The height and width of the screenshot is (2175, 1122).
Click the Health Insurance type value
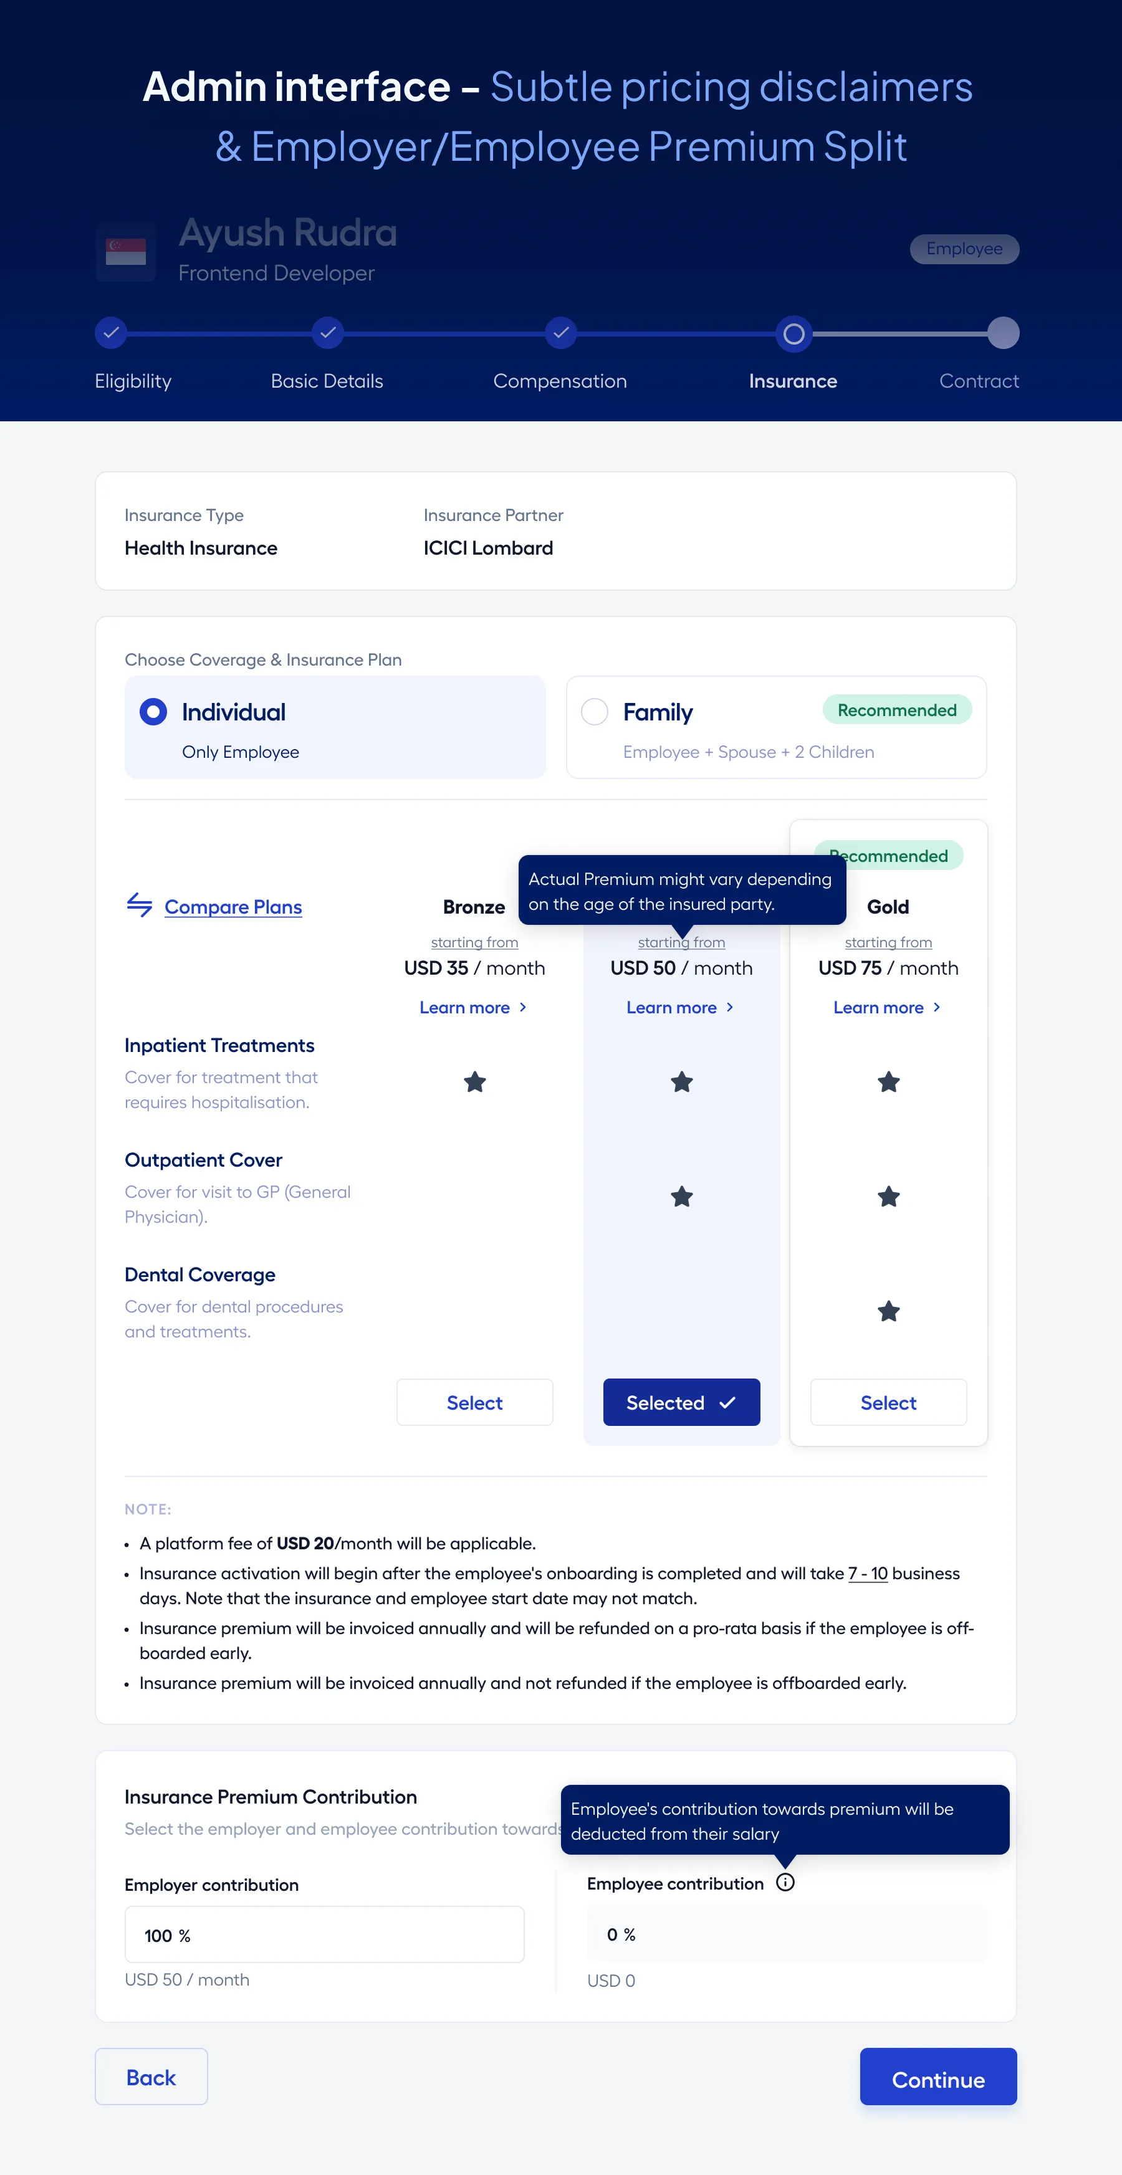tap(201, 548)
